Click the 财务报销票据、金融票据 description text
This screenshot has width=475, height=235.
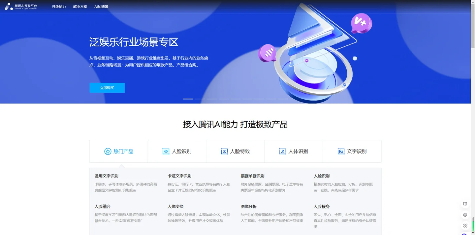pyautogui.click(x=272, y=187)
